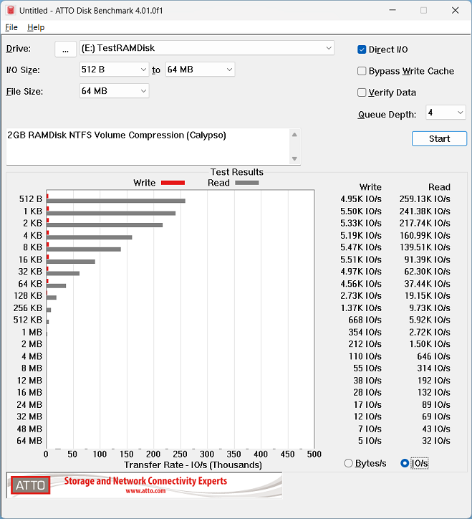
Task: Click the 241.38K IO/s read value
Action: point(425,211)
